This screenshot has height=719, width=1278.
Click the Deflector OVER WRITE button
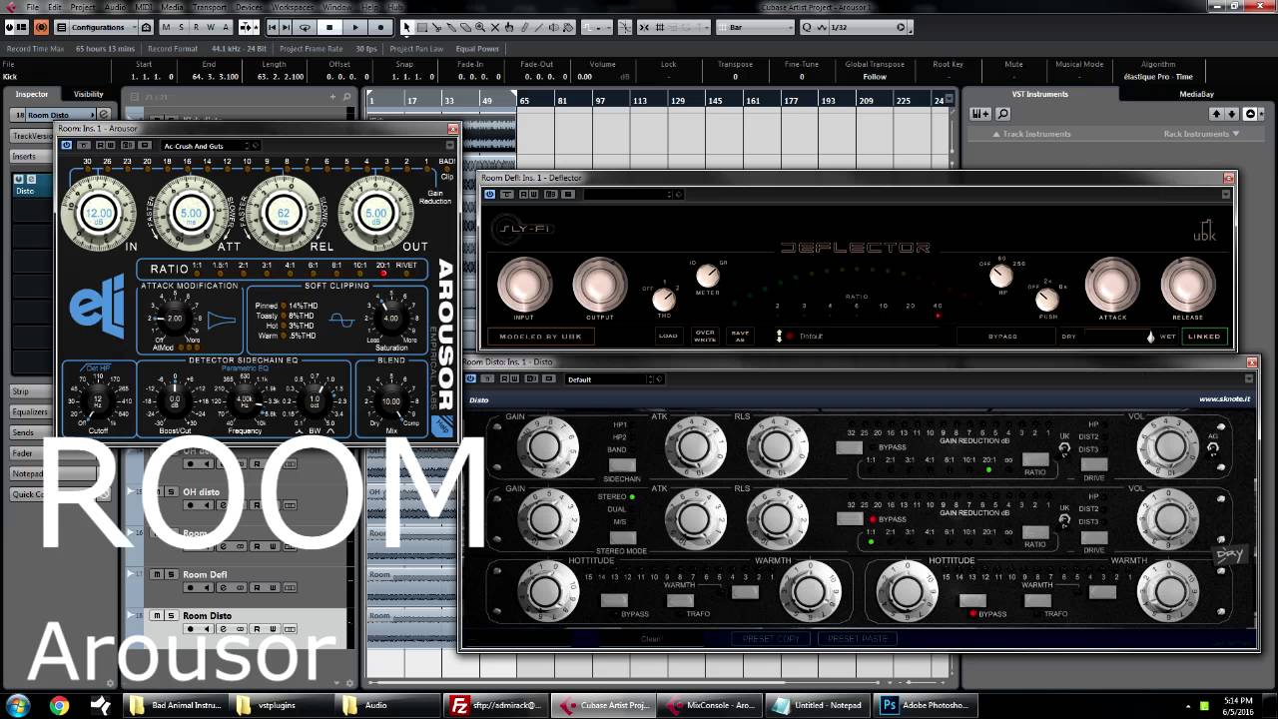(x=705, y=336)
